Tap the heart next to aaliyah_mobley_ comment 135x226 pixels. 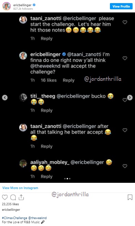(125, 166)
